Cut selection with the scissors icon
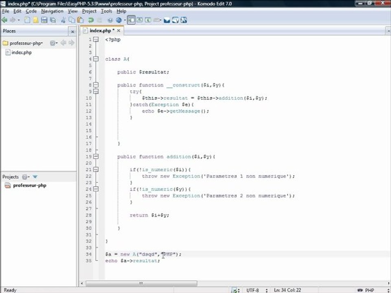The image size is (391, 293). (64, 20)
